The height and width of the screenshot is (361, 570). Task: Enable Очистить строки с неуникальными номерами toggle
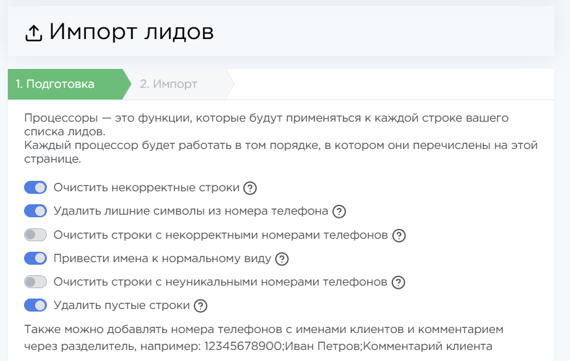(x=36, y=282)
